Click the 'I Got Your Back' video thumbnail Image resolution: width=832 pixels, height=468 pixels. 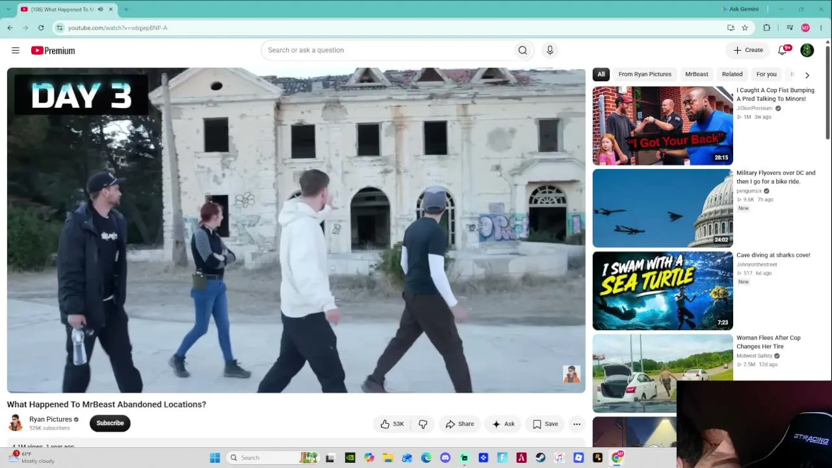coord(662,126)
